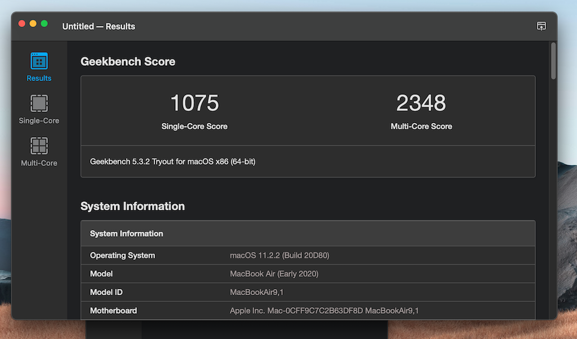Click the "Operating System" row label
Screen dimensions: 577x339
point(122,255)
